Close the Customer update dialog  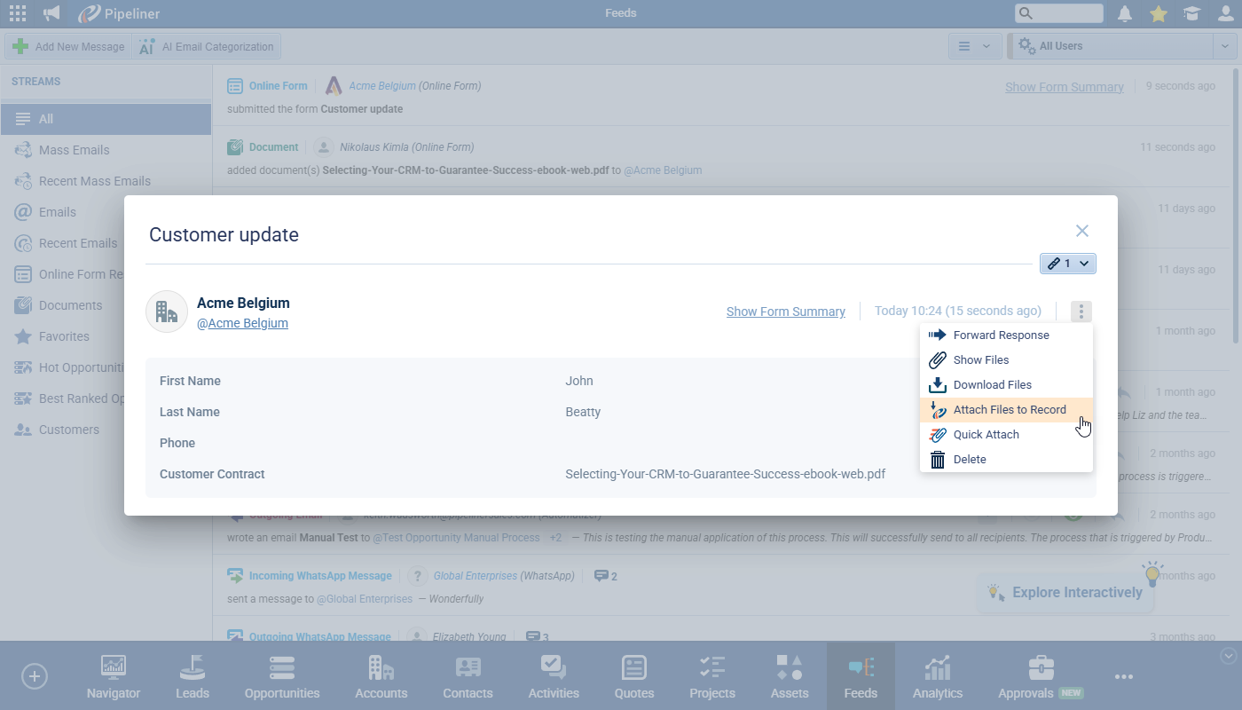[1081, 231]
